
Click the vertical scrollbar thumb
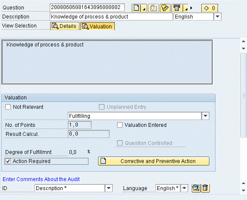click(x=244, y=95)
